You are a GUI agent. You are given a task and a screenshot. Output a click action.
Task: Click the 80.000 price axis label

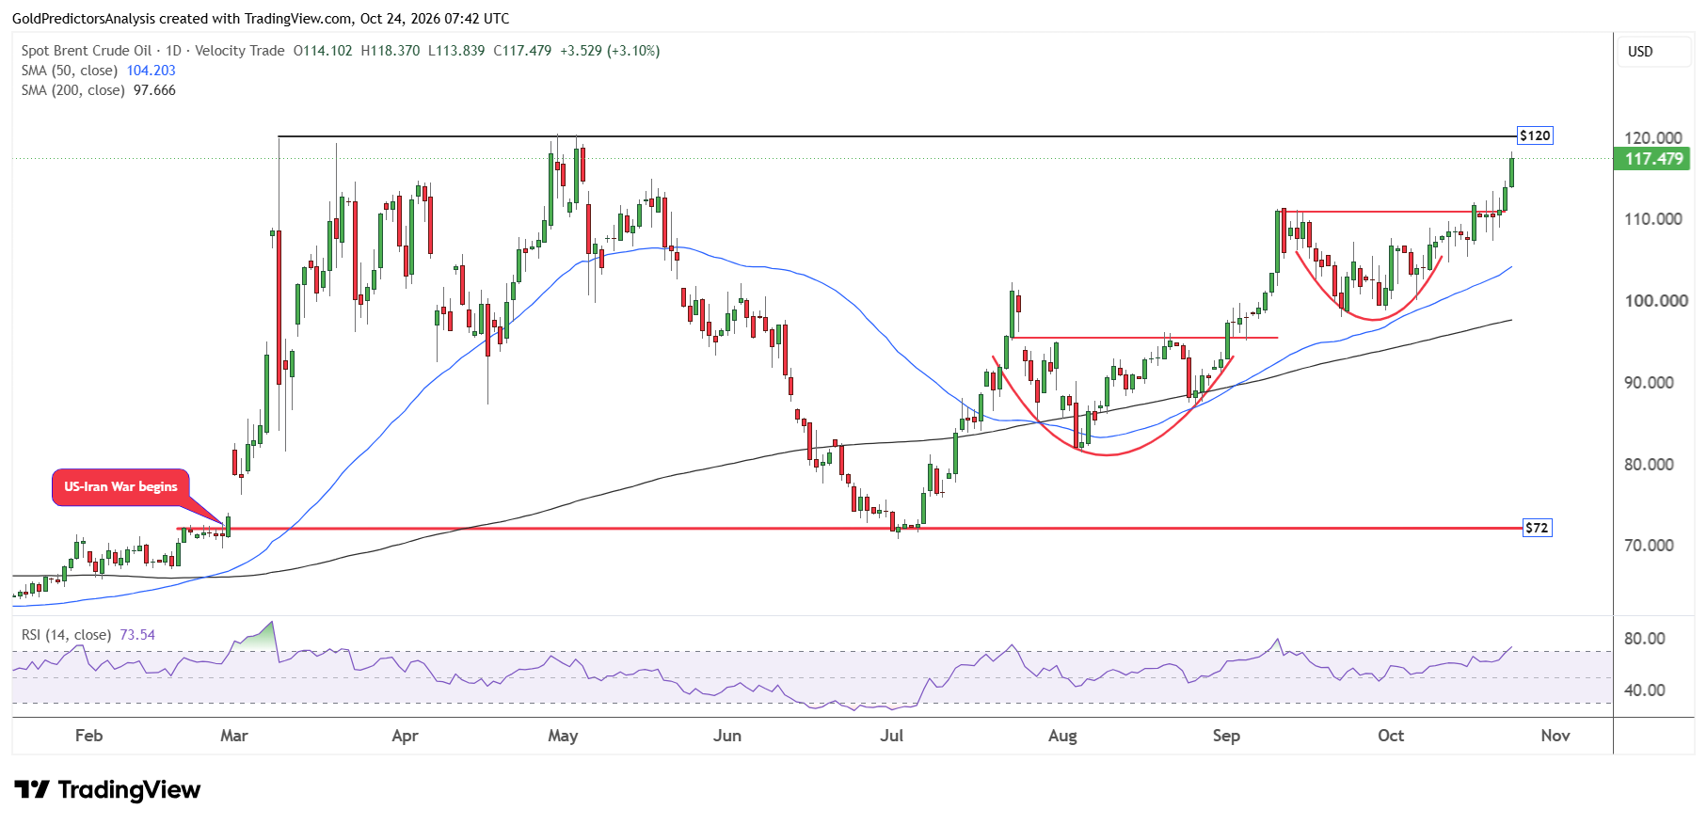point(1650,465)
